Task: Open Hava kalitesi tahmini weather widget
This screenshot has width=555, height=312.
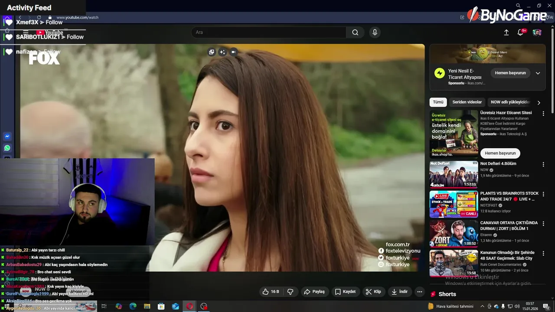Action: pyautogui.click(x=451, y=306)
